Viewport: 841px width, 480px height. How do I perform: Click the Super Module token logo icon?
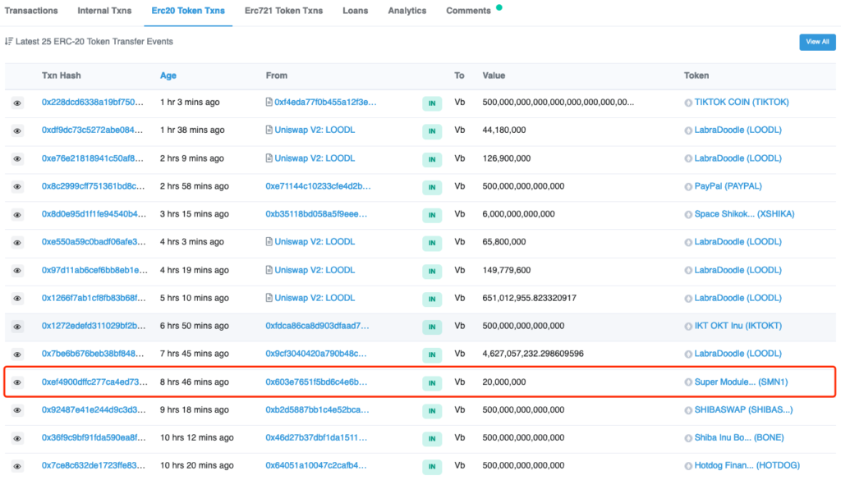pyautogui.click(x=688, y=382)
